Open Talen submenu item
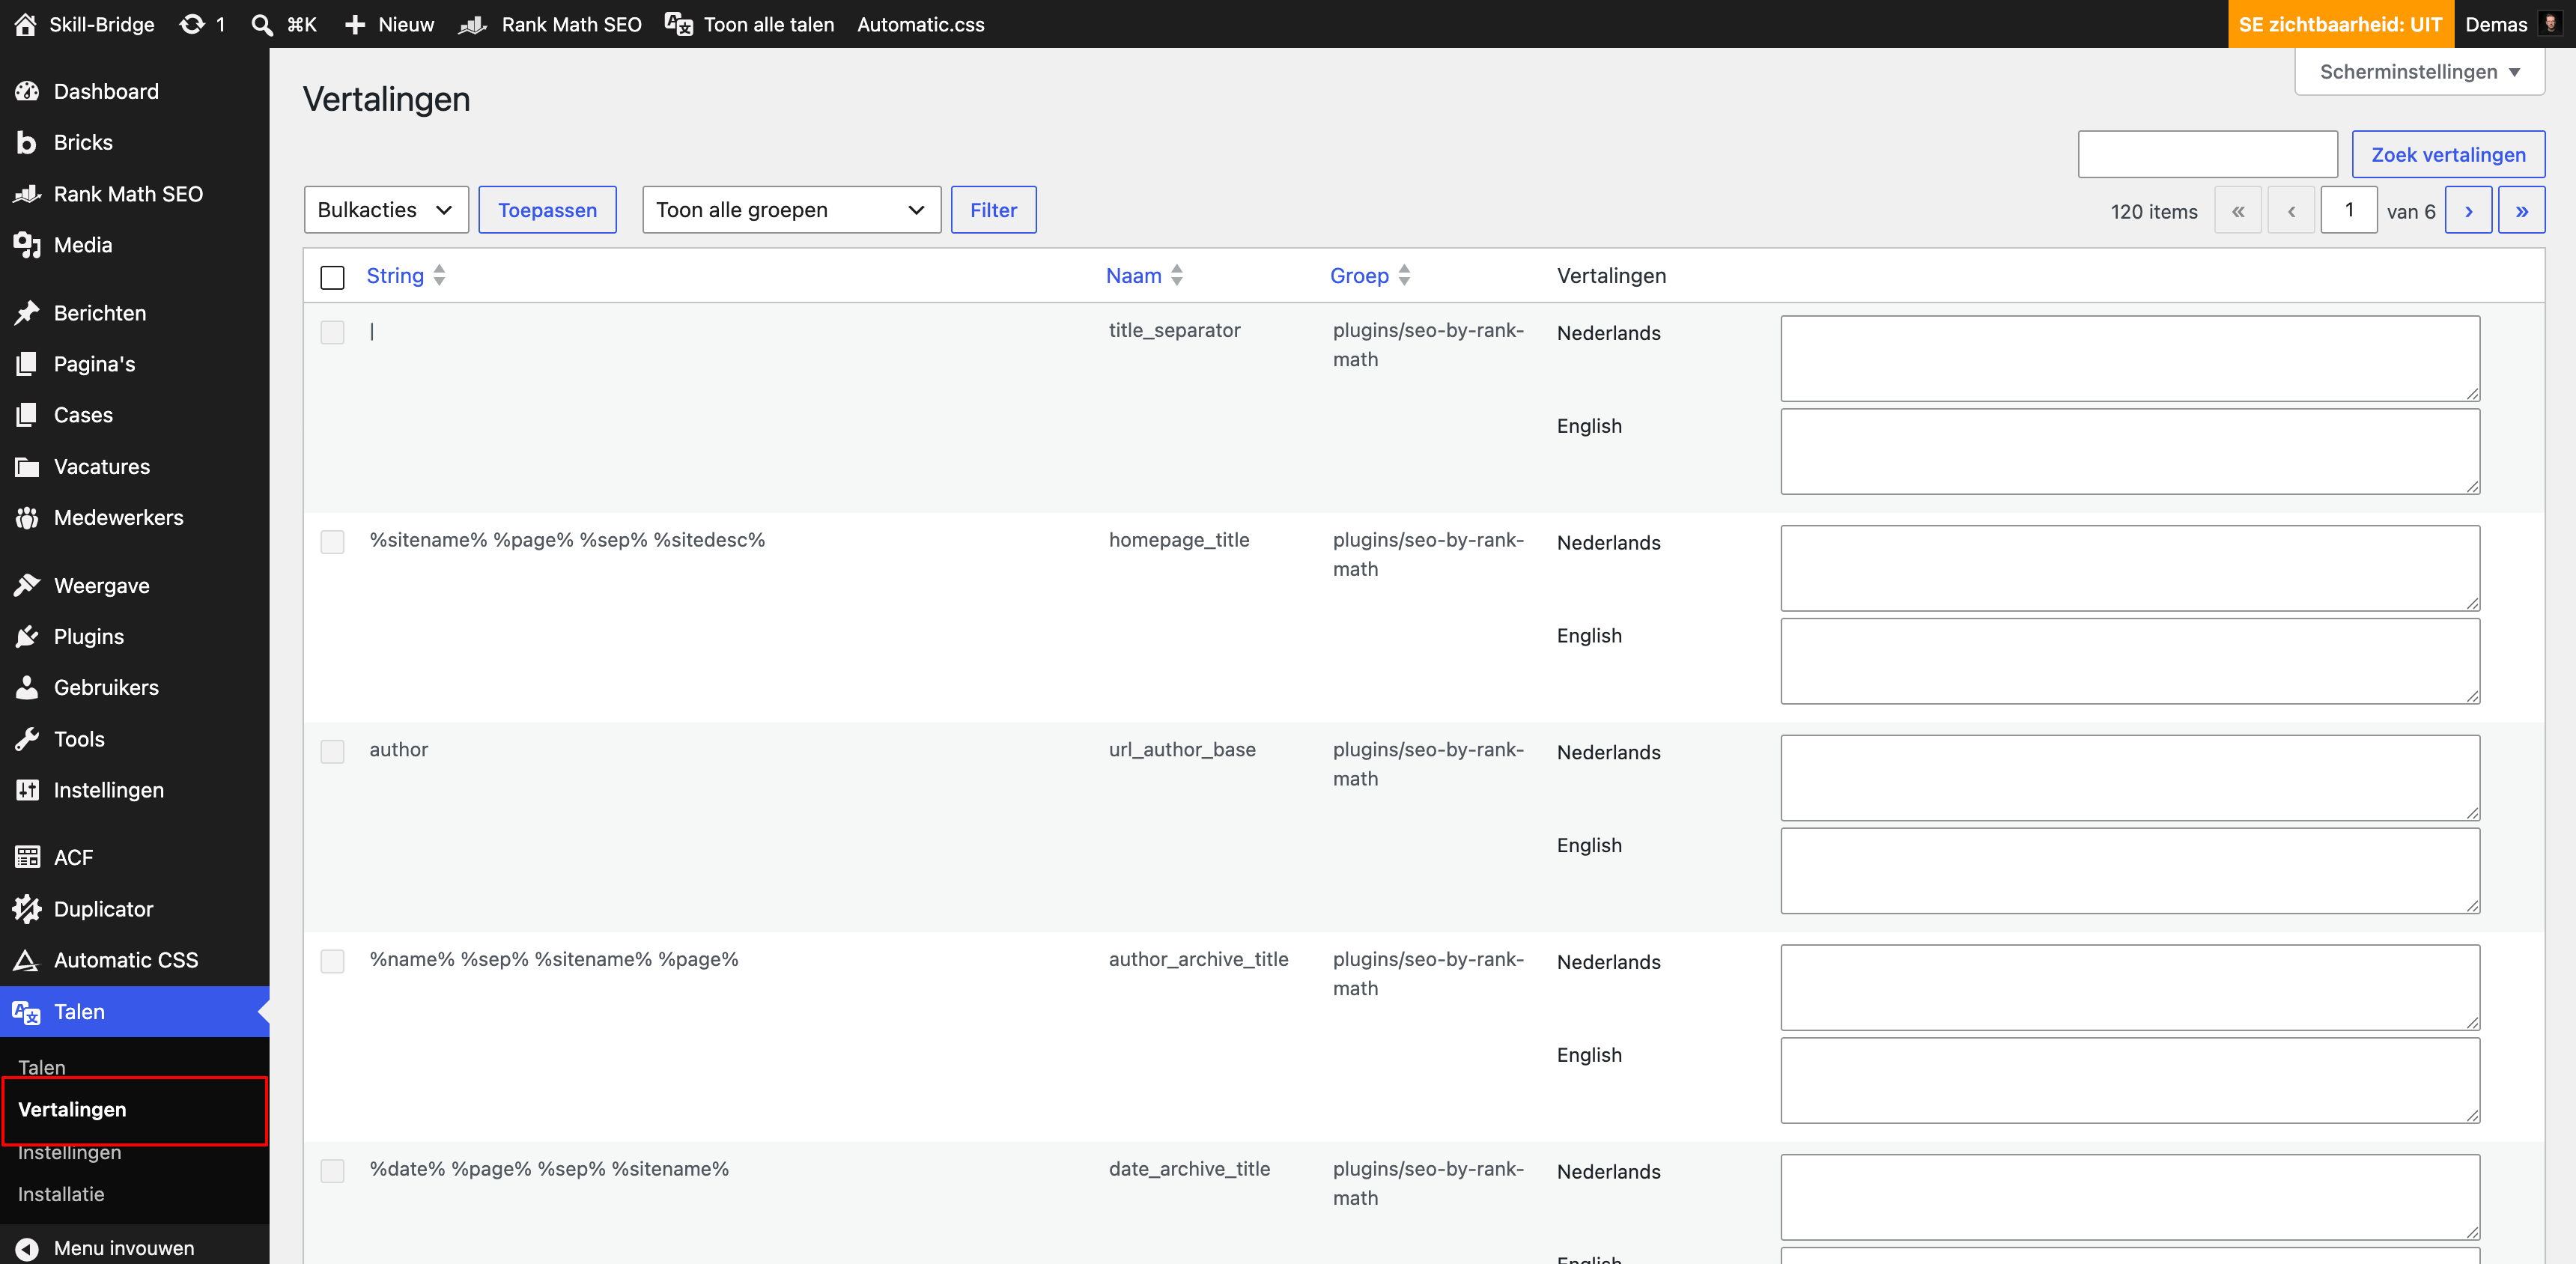Image resolution: width=2576 pixels, height=1264 pixels. pos(42,1067)
